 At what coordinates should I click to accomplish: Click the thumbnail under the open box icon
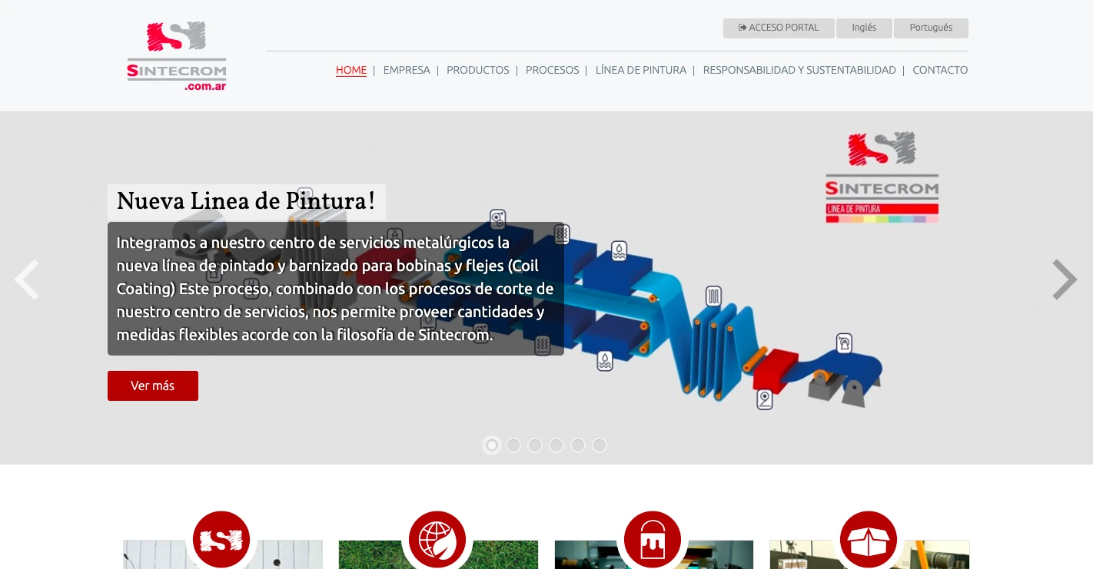870,554
